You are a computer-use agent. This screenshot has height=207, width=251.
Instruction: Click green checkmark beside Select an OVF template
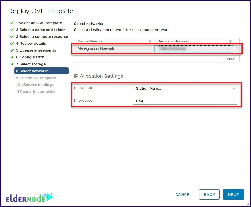point(12,23)
